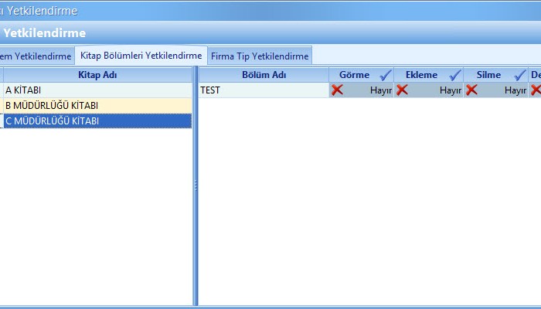
Task: Toggle the red X in Silme column for TEST
Action: [x=471, y=90]
